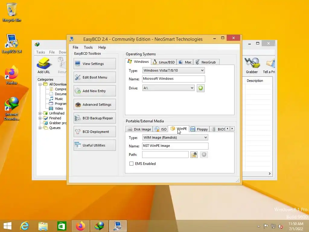Viewport: 309px width, 232px height.
Task: Switch to the NeoGrub tab
Action: [206, 62]
